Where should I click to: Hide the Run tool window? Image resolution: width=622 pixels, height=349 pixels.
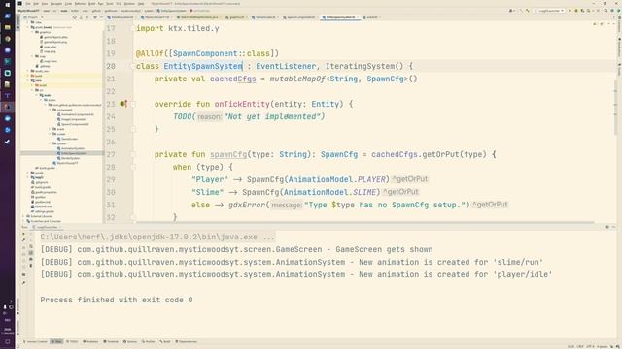(x=613, y=227)
